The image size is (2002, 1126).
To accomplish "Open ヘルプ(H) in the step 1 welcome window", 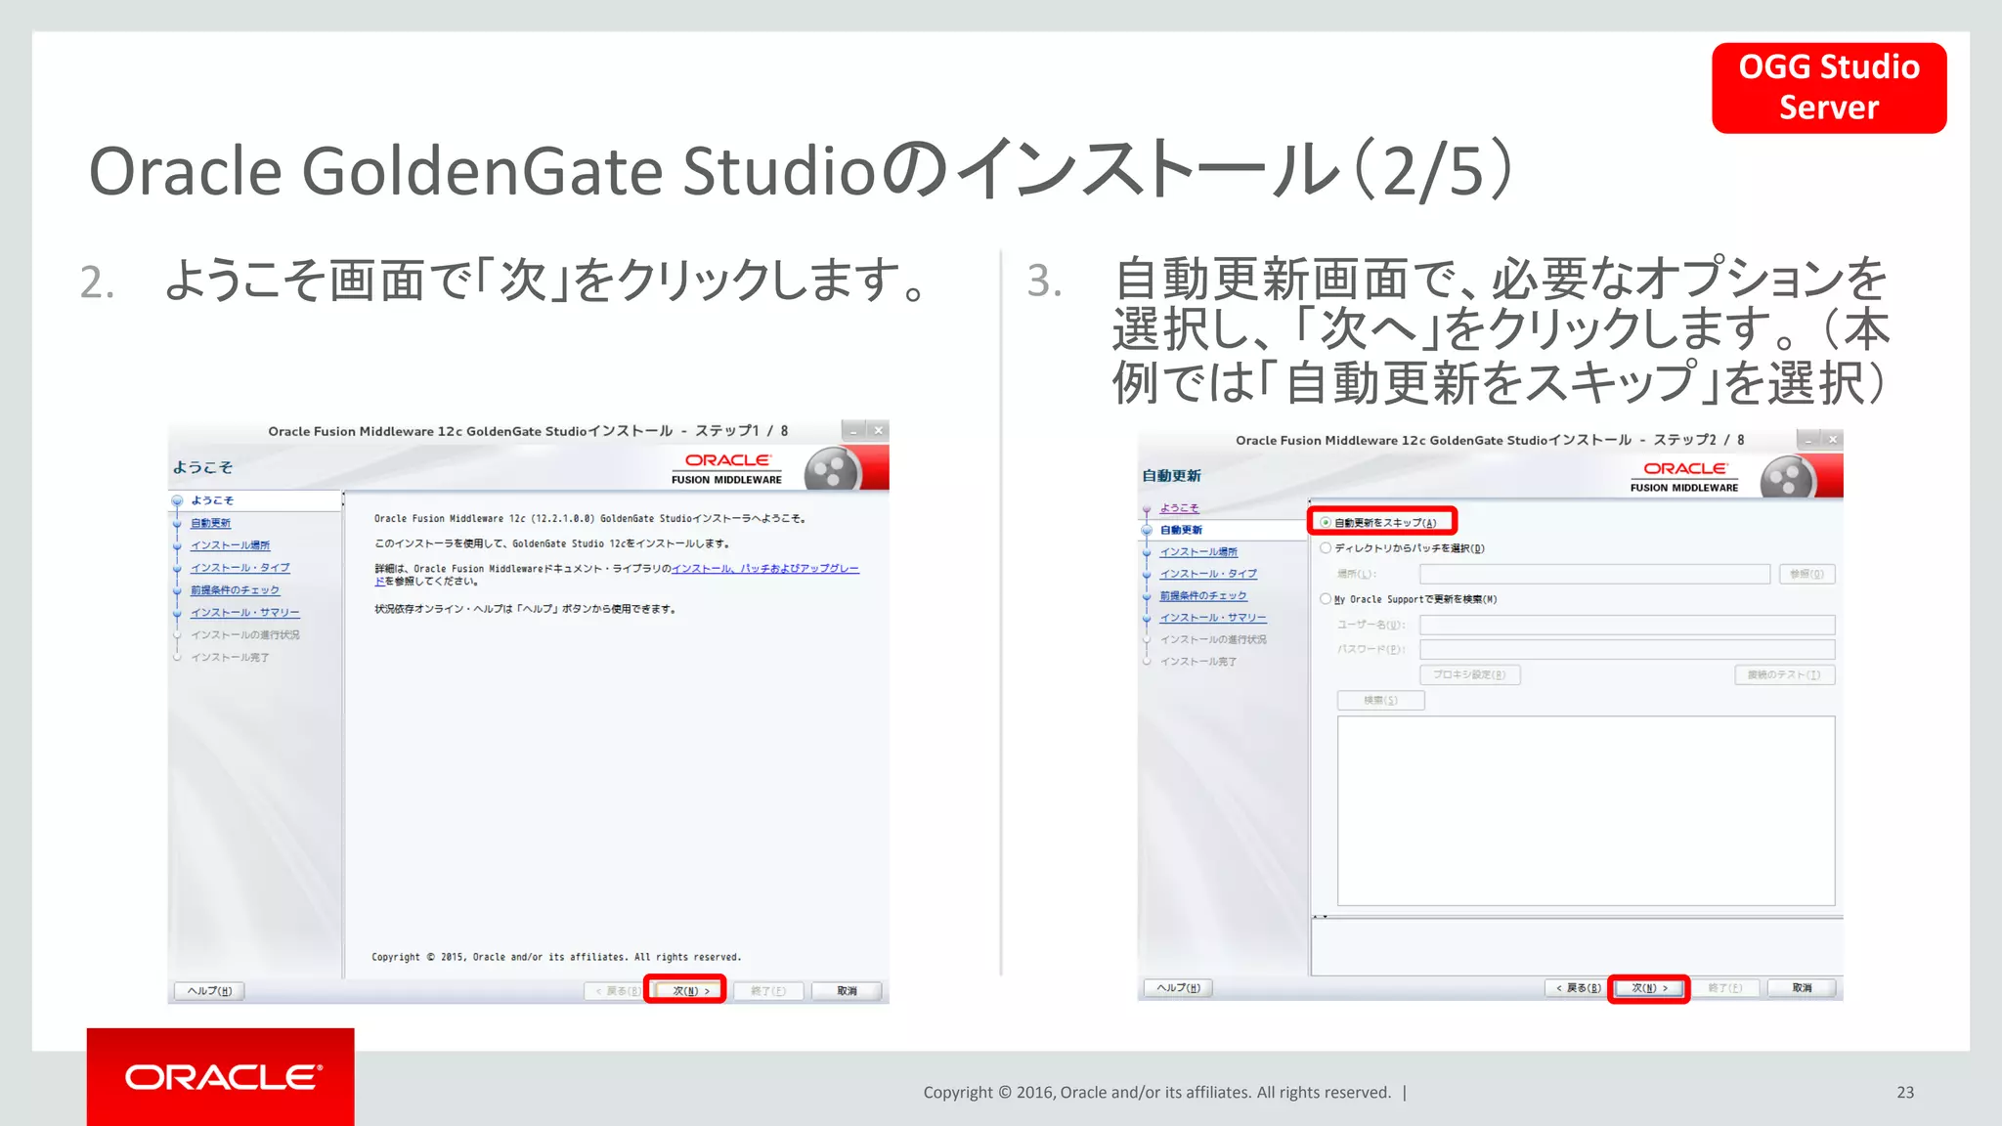I will (x=209, y=991).
